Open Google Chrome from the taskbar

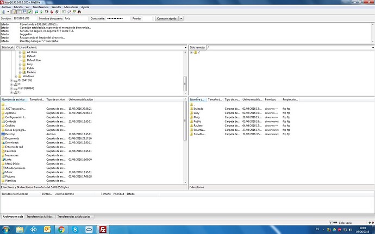[61, 230]
